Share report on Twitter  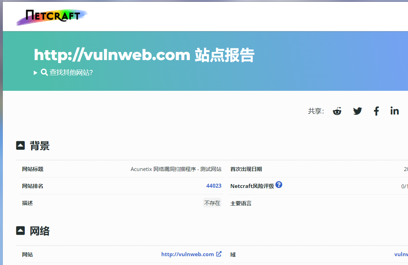(357, 111)
